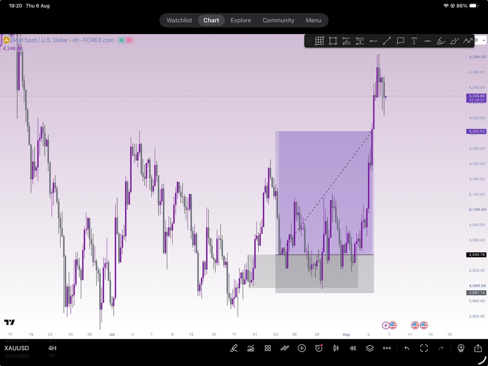This screenshot has height=366, width=488.
Task: Enter fullscreen chart mode
Action: [x=424, y=348]
